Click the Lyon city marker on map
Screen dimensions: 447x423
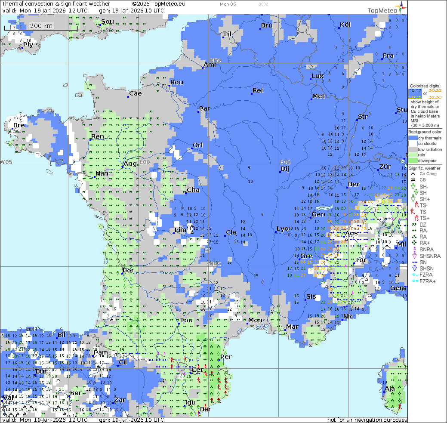point(275,232)
